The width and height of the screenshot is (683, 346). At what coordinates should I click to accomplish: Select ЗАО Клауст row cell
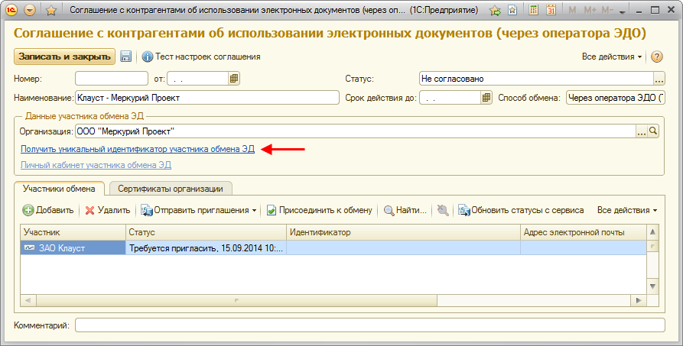[x=73, y=248]
